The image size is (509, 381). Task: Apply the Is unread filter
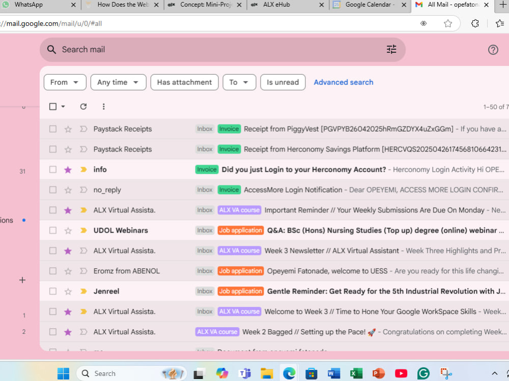(x=282, y=82)
